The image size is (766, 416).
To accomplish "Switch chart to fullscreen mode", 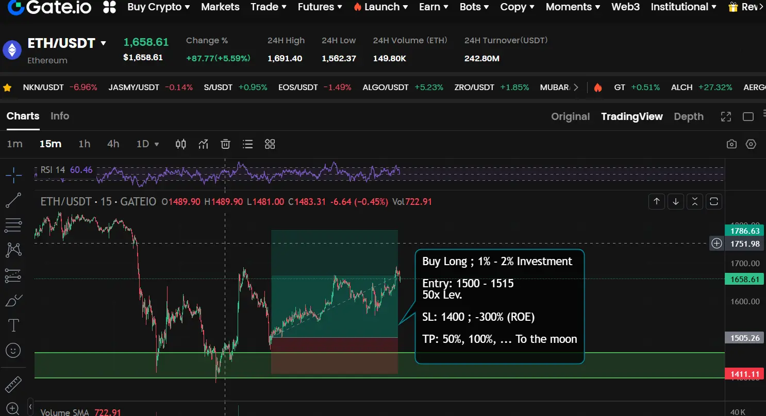I will pyautogui.click(x=726, y=117).
